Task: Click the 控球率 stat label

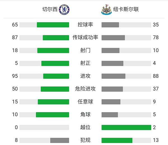Action: click(x=85, y=25)
